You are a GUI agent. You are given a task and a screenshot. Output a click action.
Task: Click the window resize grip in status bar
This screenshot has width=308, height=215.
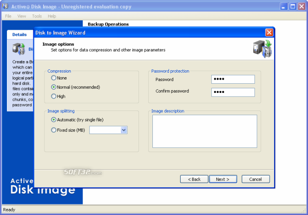[304, 211]
